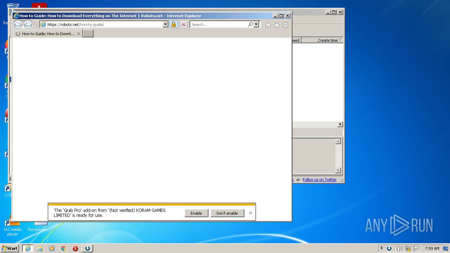This screenshot has height=253, width=450.
Task: Open the download manager tray icon
Action: click(389, 248)
